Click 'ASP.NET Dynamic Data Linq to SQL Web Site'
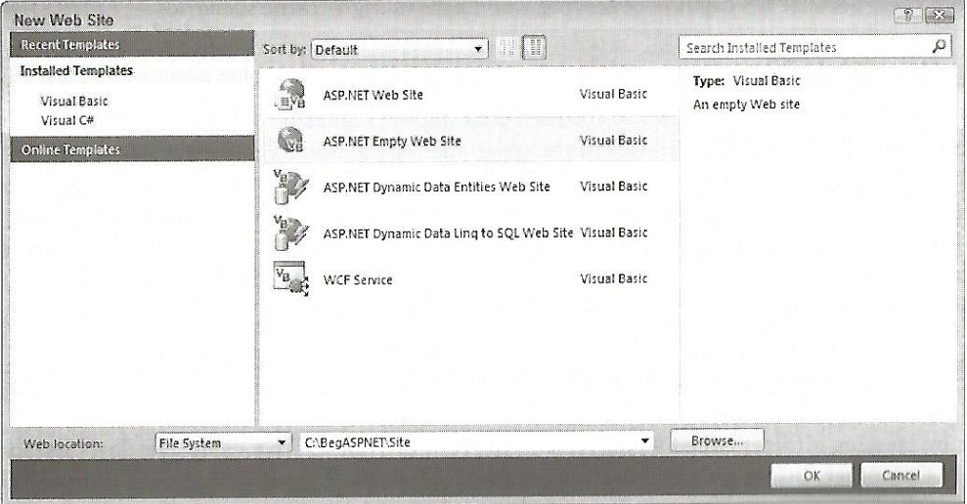 tap(449, 232)
